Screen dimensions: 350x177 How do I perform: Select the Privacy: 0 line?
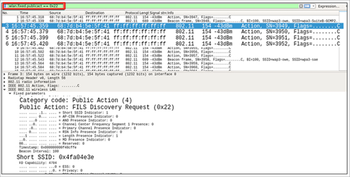coord(51,171)
